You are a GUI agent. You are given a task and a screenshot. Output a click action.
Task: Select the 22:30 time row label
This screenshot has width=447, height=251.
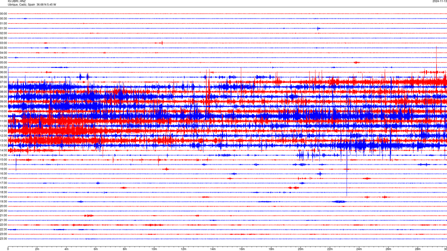(x=3, y=229)
